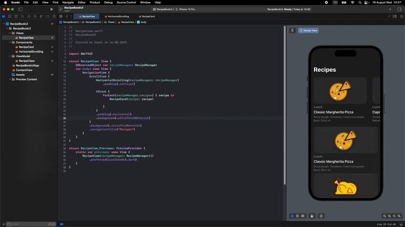Viewport: 405px width, 227px height.
Task: Collapse the RecipeBookUI project root
Action: pos(4,24)
